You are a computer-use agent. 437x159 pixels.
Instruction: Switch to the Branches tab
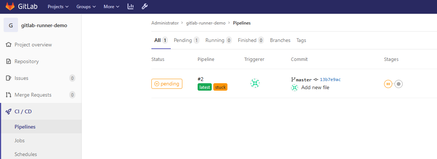(280, 40)
